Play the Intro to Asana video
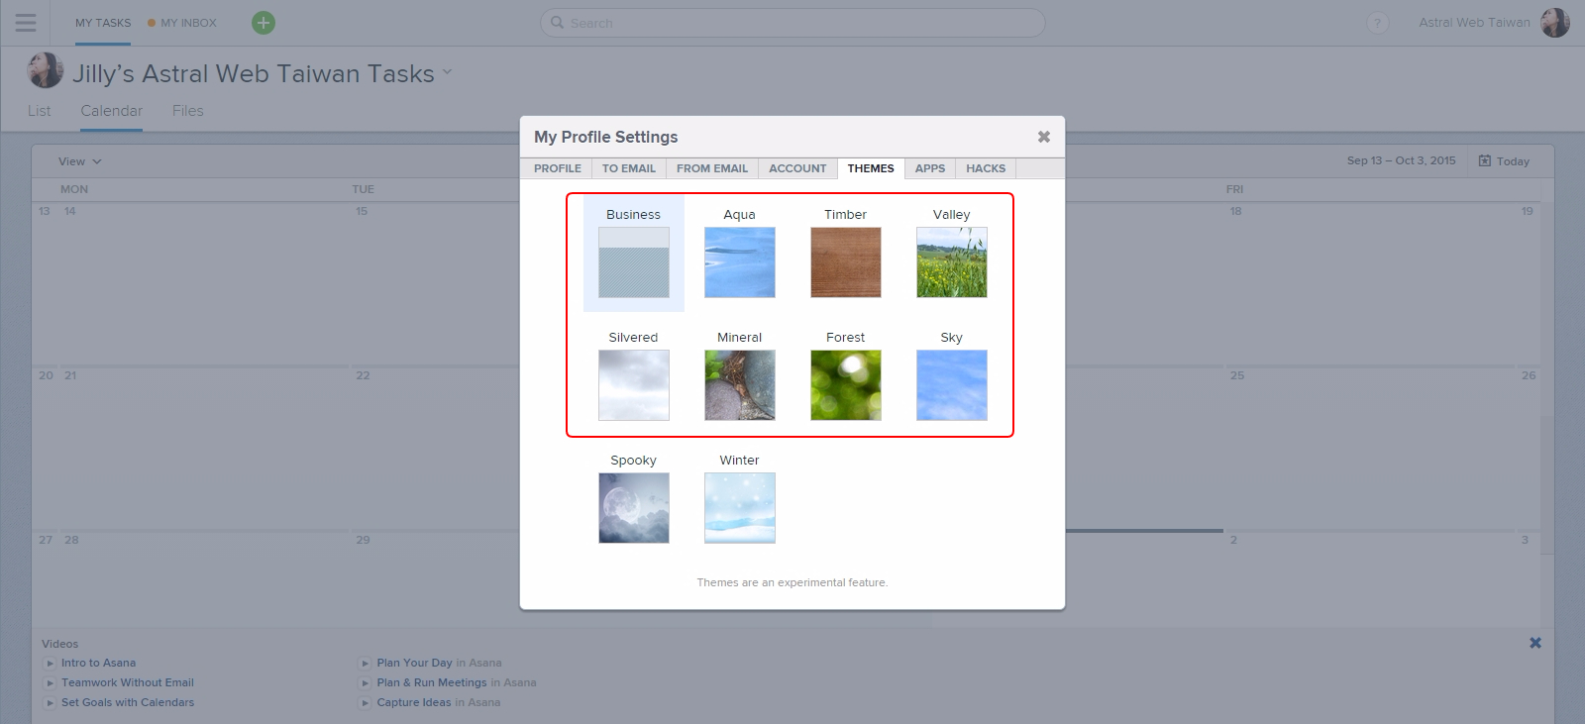This screenshot has height=724, width=1585. pos(51,664)
